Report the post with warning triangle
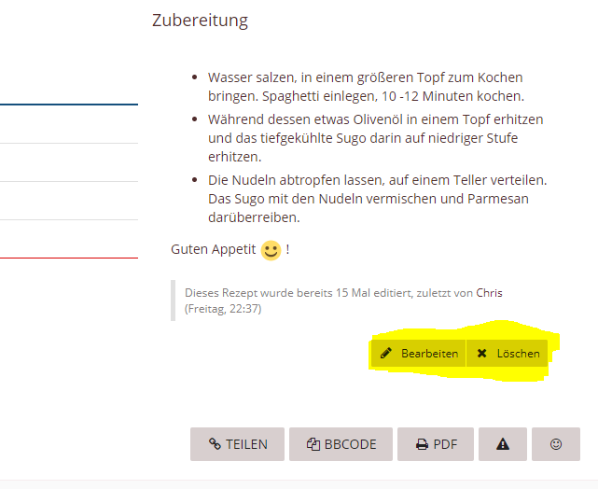 click(x=503, y=444)
